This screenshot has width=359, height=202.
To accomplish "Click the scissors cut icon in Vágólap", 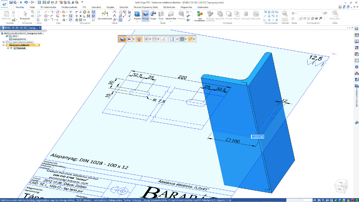I will (x=13, y=12).
